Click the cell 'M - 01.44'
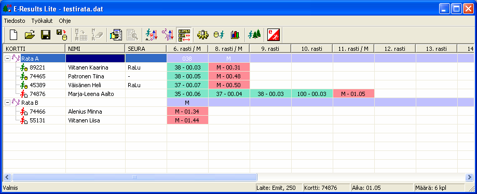 [187, 120]
